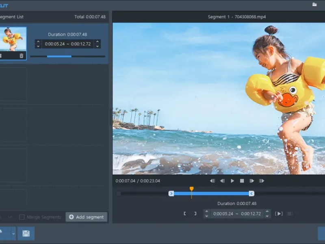The image size is (325, 244).
Task: Play the selected segment range only
Action: 279,213
